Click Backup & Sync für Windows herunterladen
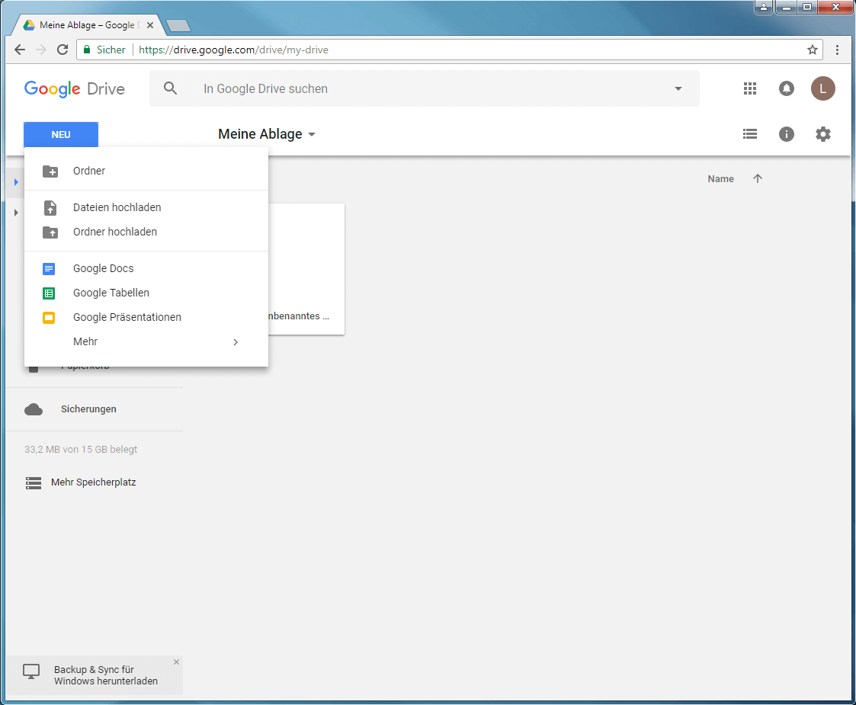This screenshot has height=705, width=856. [x=106, y=675]
